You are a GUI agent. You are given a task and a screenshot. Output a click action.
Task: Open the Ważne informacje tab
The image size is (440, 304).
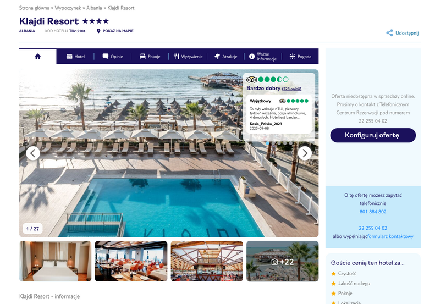click(263, 57)
